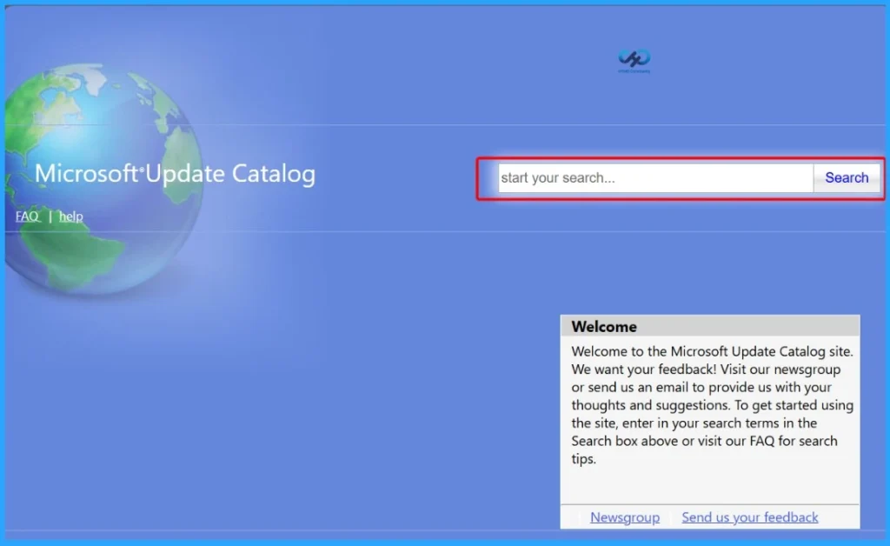Open the 'Send us your feedback' link

click(749, 517)
